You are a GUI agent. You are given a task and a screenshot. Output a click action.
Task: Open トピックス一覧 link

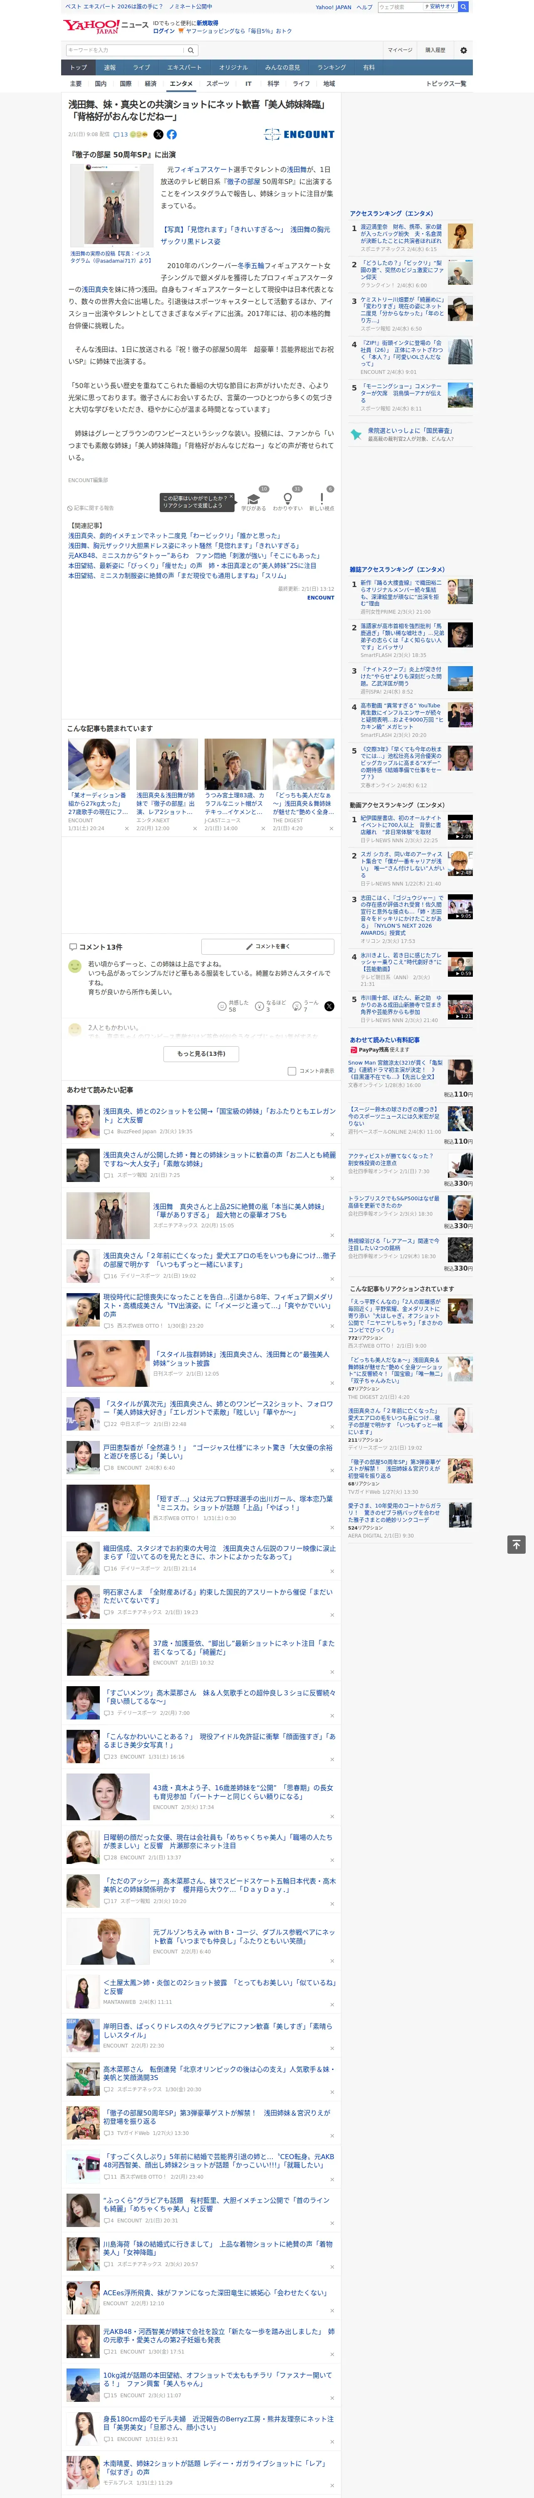coord(446,83)
